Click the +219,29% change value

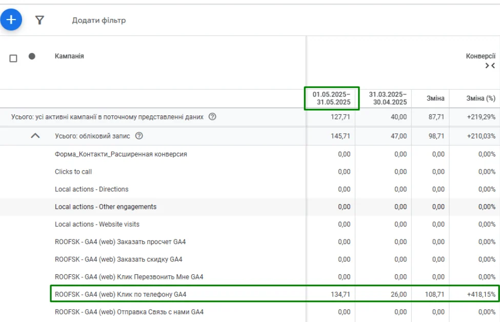(481, 117)
